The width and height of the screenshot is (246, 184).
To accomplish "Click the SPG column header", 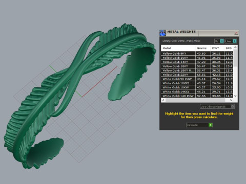I will point(229,48).
